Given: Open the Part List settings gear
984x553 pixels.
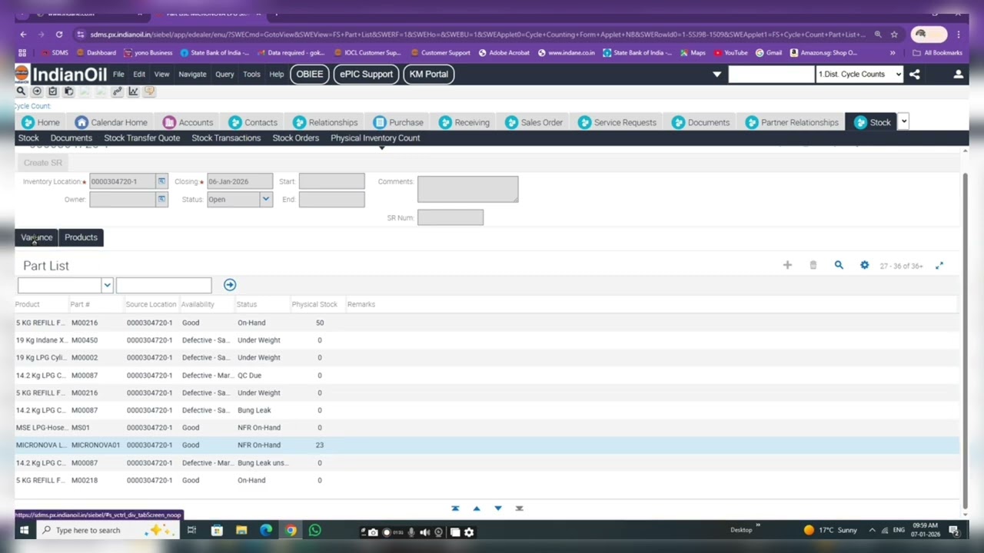Looking at the screenshot, I should 864,265.
